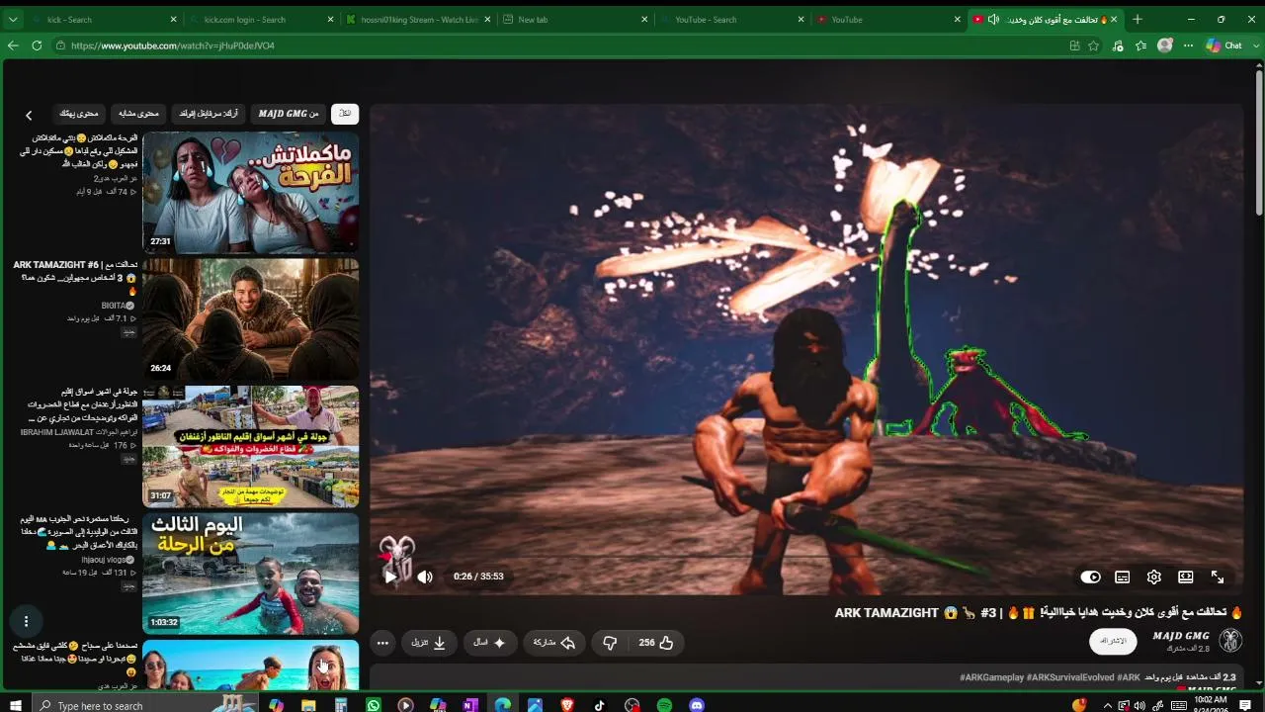This screenshot has width=1265, height=712.
Task: Mute the playing YouTube tab via speaker icon
Action: tap(993, 20)
